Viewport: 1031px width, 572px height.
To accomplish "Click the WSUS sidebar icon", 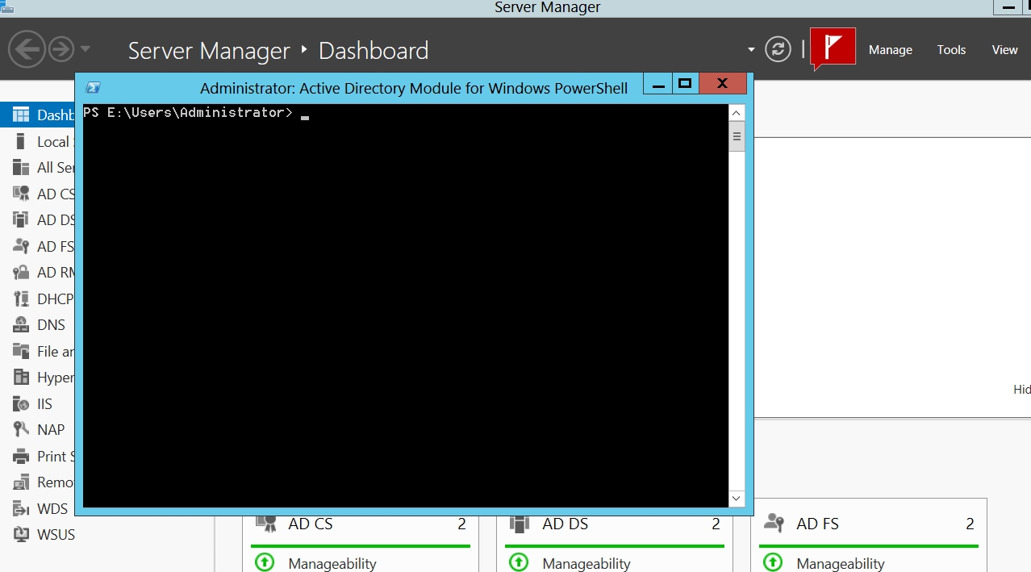I will coord(22,535).
